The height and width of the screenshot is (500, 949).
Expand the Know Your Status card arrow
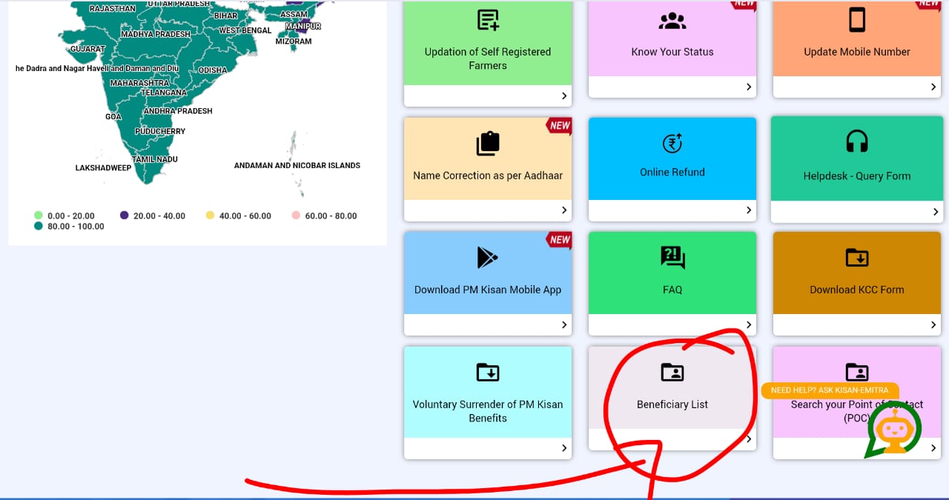click(749, 87)
